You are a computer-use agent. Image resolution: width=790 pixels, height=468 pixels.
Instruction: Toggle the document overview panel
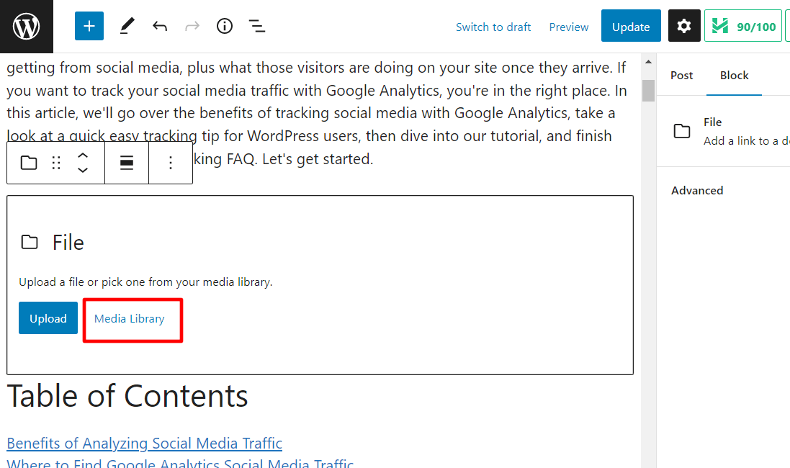click(x=256, y=26)
